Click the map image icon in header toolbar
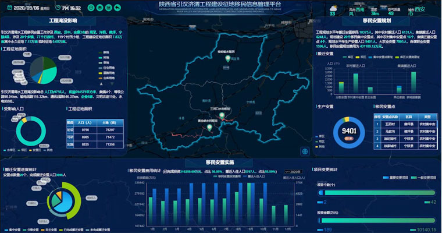 [x=109, y=8]
